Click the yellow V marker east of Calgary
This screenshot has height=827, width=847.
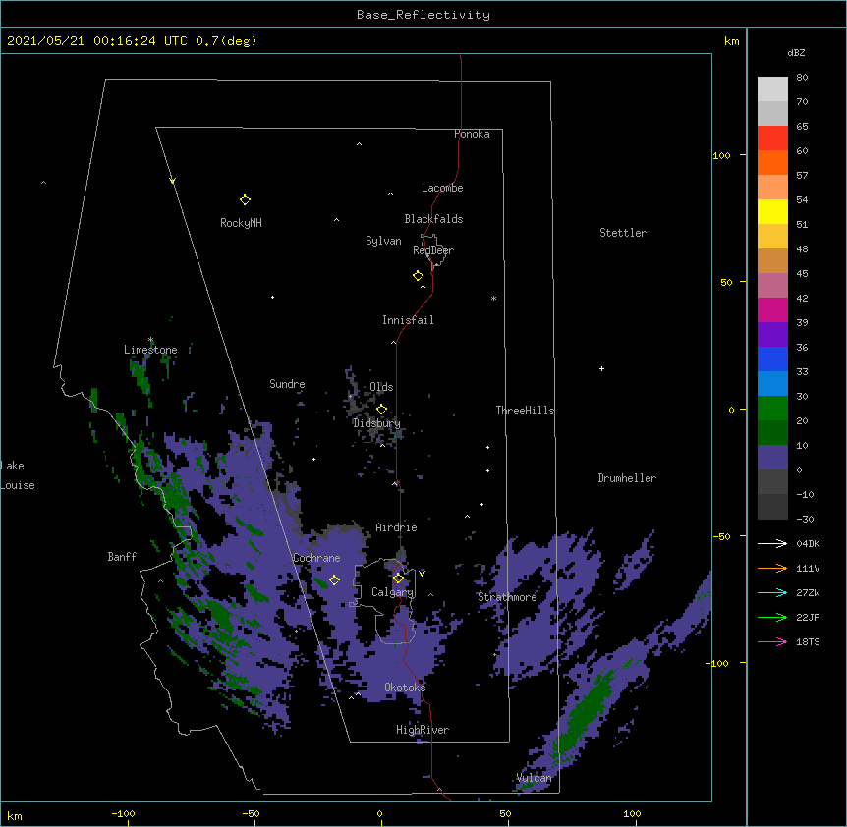[422, 574]
